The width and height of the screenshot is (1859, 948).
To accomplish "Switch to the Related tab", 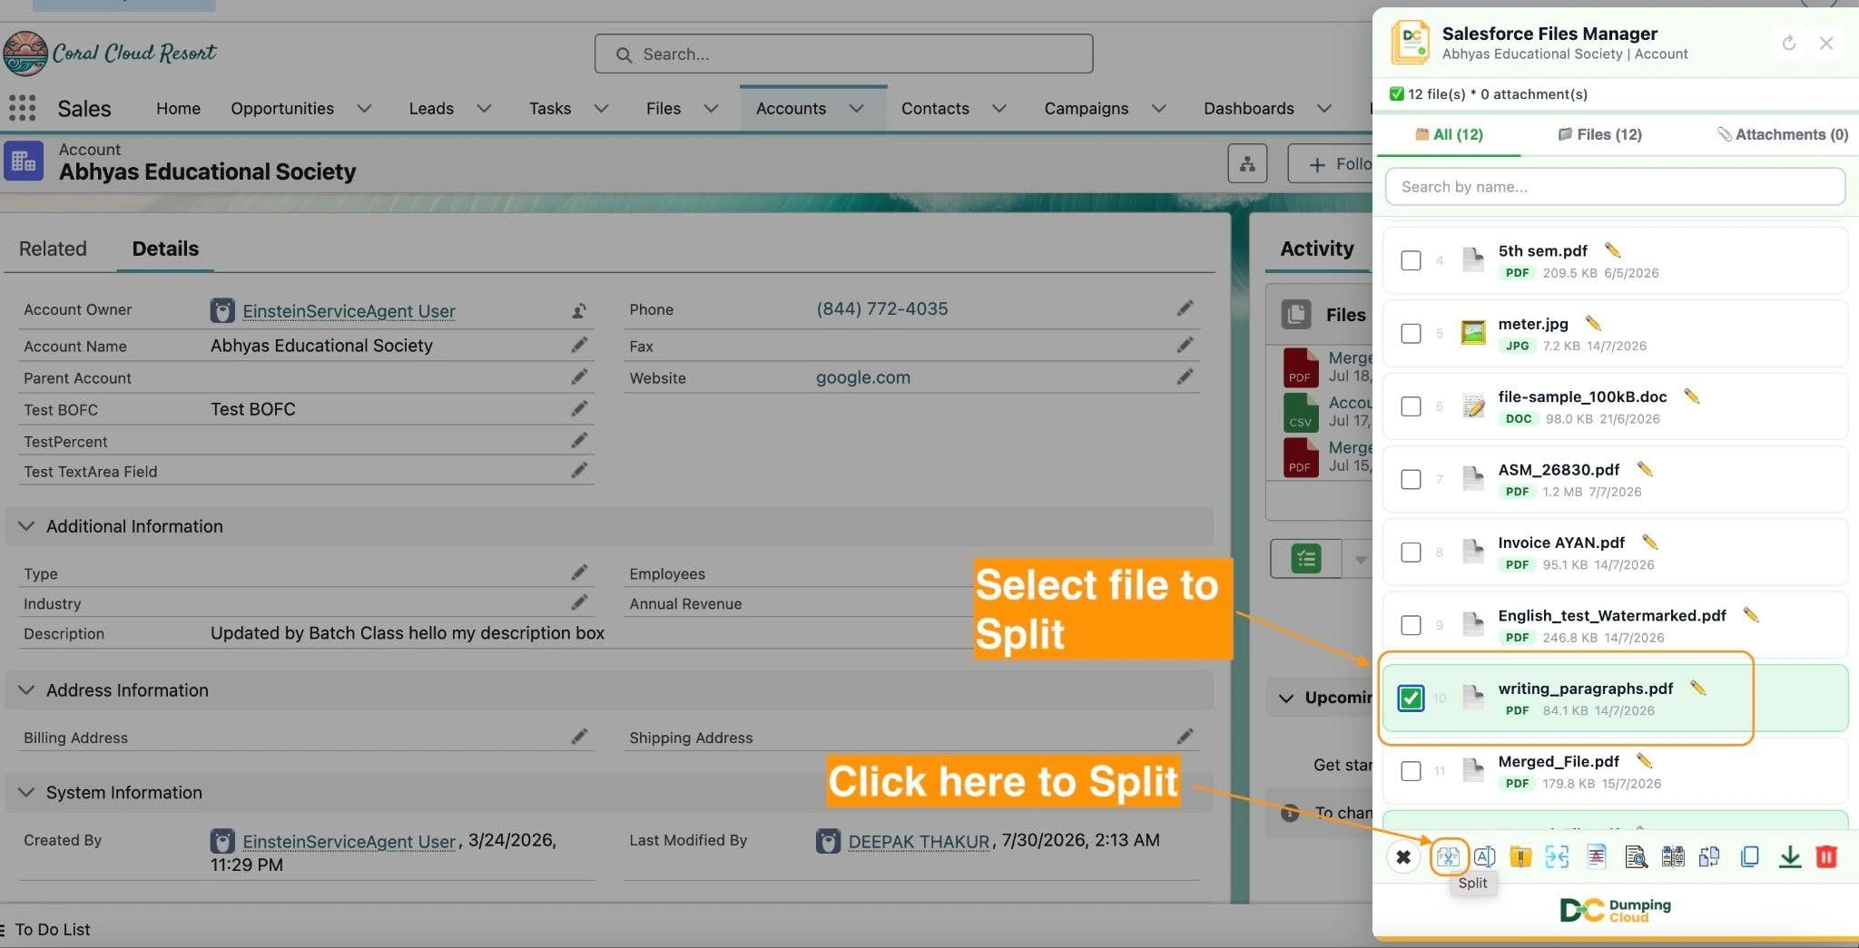I will (x=53, y=249).
